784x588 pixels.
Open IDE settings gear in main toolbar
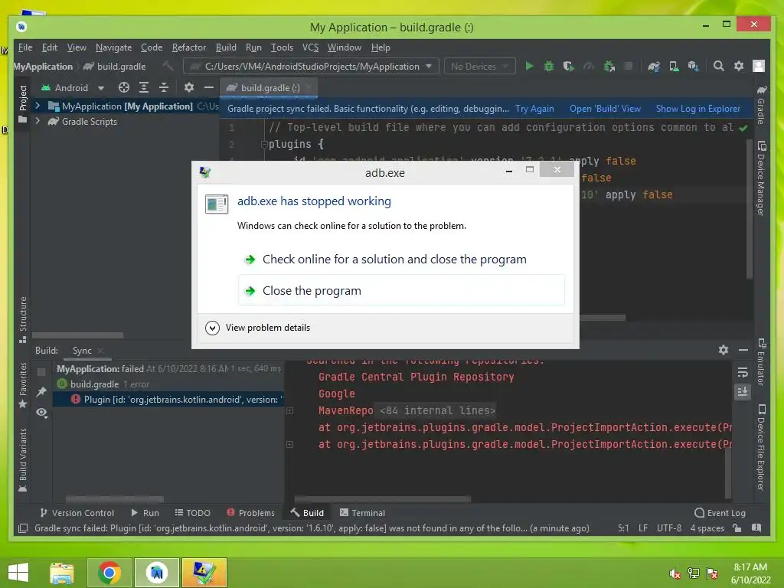tap(739, 66)
